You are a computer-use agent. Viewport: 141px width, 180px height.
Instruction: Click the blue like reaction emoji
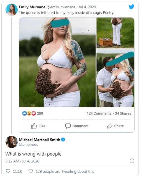24,114
